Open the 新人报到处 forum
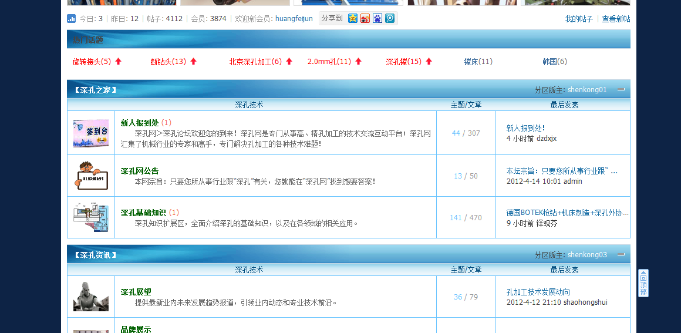681x333 pixels. click(140, 123)
